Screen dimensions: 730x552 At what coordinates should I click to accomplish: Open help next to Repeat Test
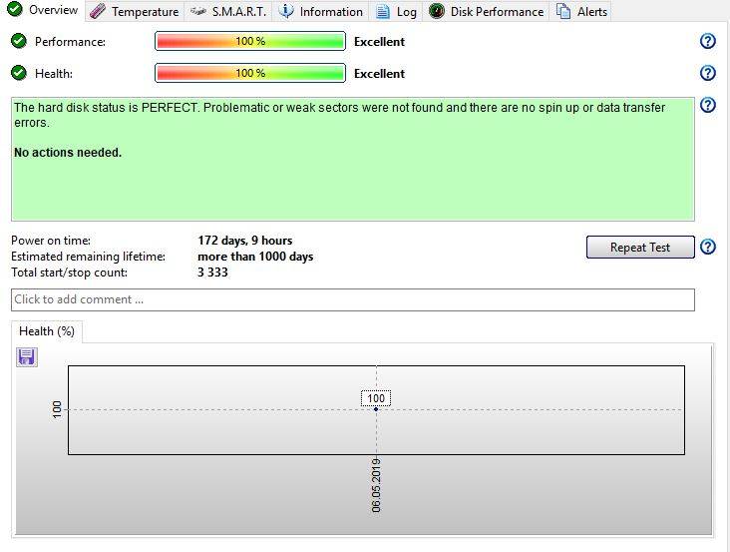708,247
